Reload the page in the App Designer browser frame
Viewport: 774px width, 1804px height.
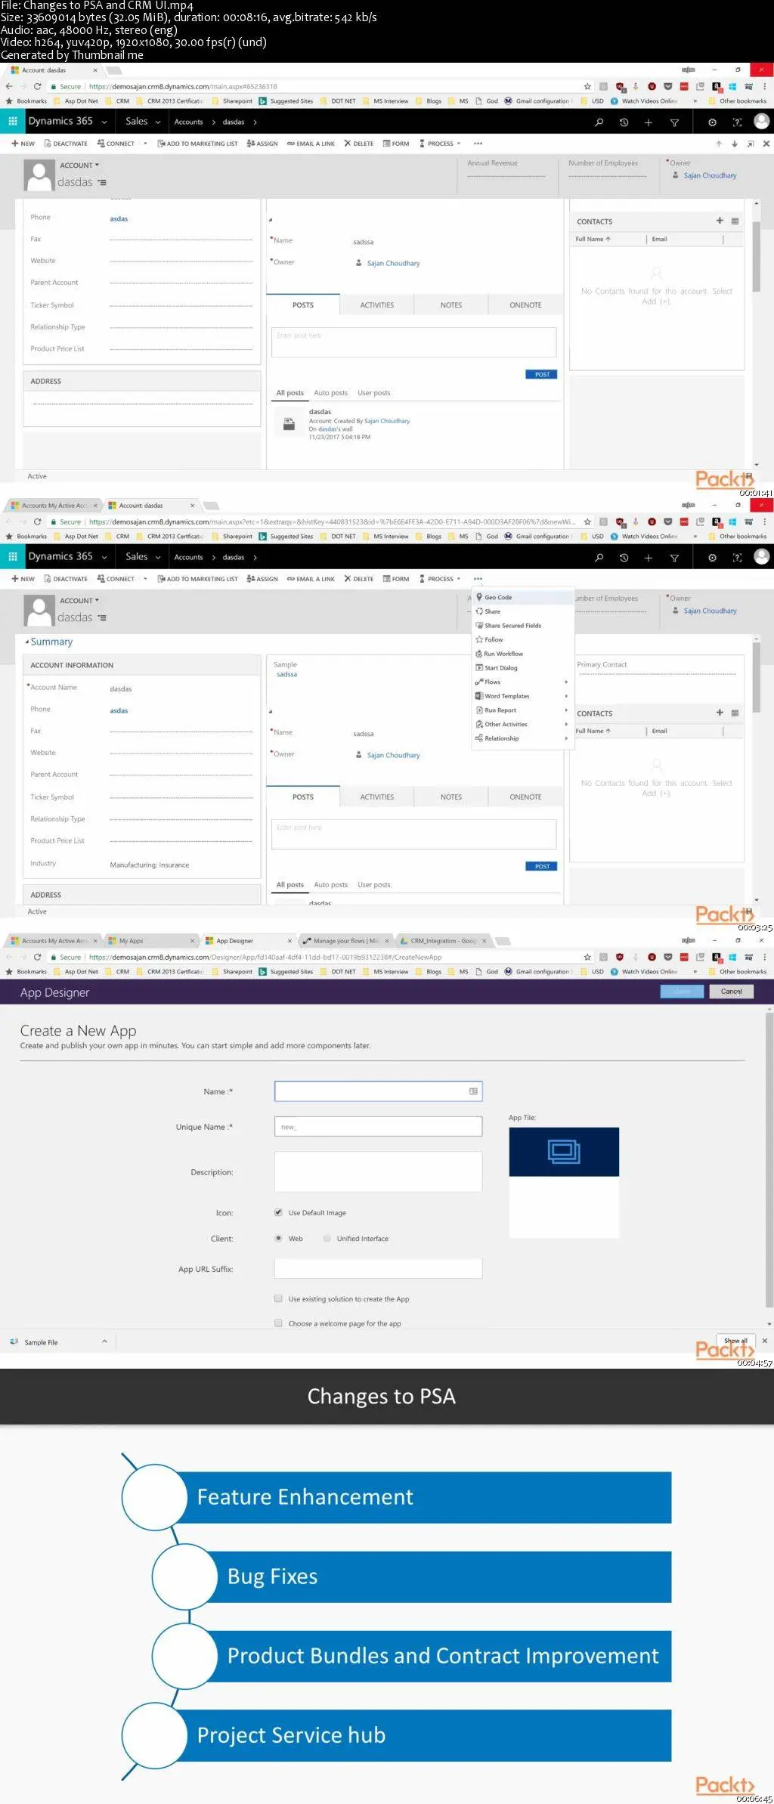click(37, 957)
